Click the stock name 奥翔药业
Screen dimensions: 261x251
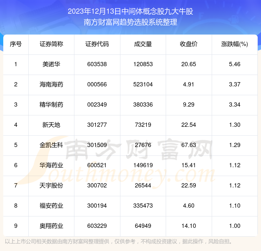(x=51, y=226)
